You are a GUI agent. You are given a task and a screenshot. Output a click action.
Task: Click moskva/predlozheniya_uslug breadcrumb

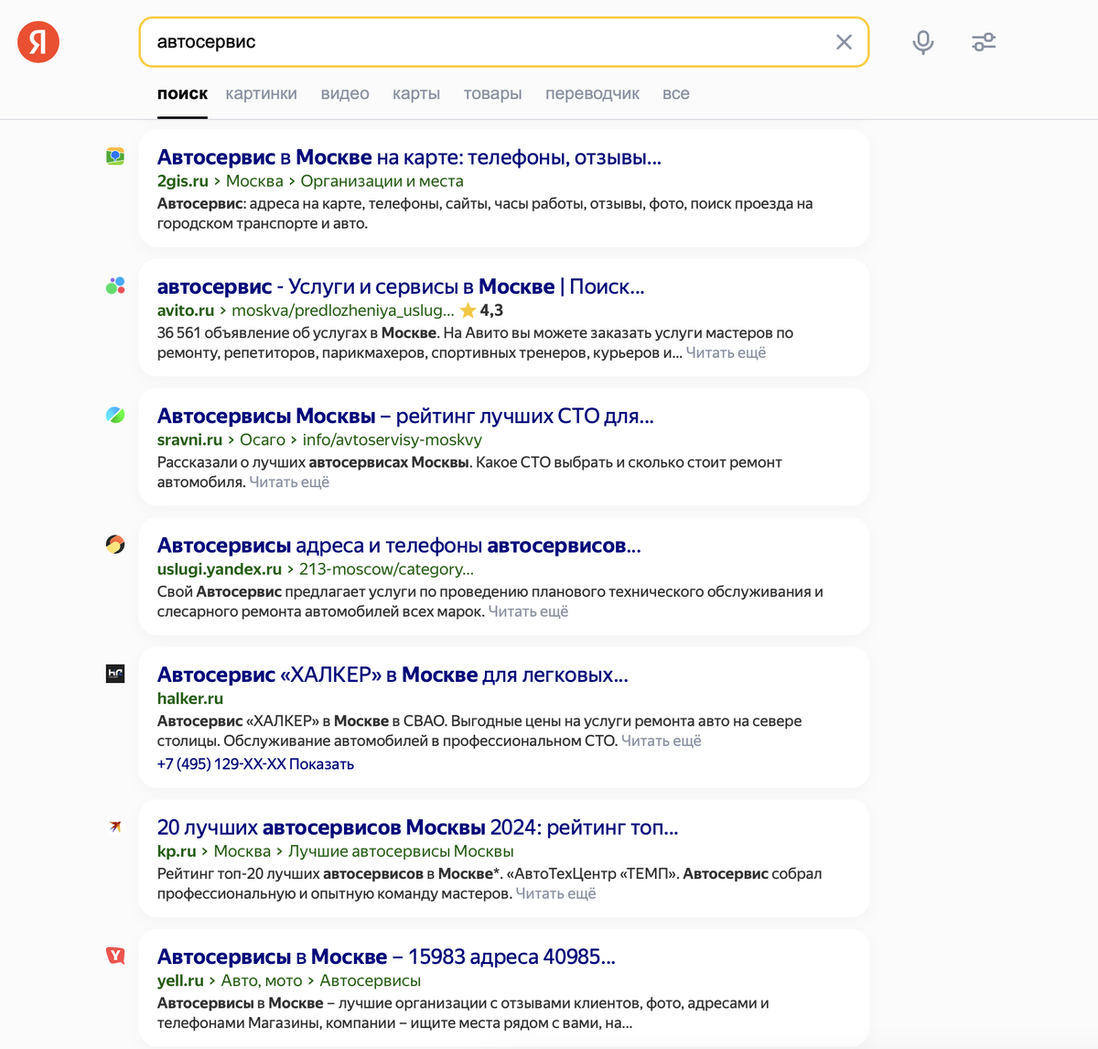(x=342, y=310)
